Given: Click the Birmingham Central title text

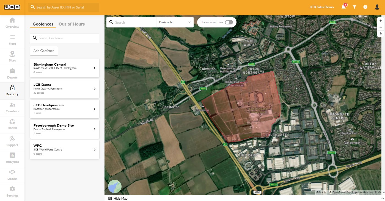Looking at the screenshot, I should pos(50,65).
